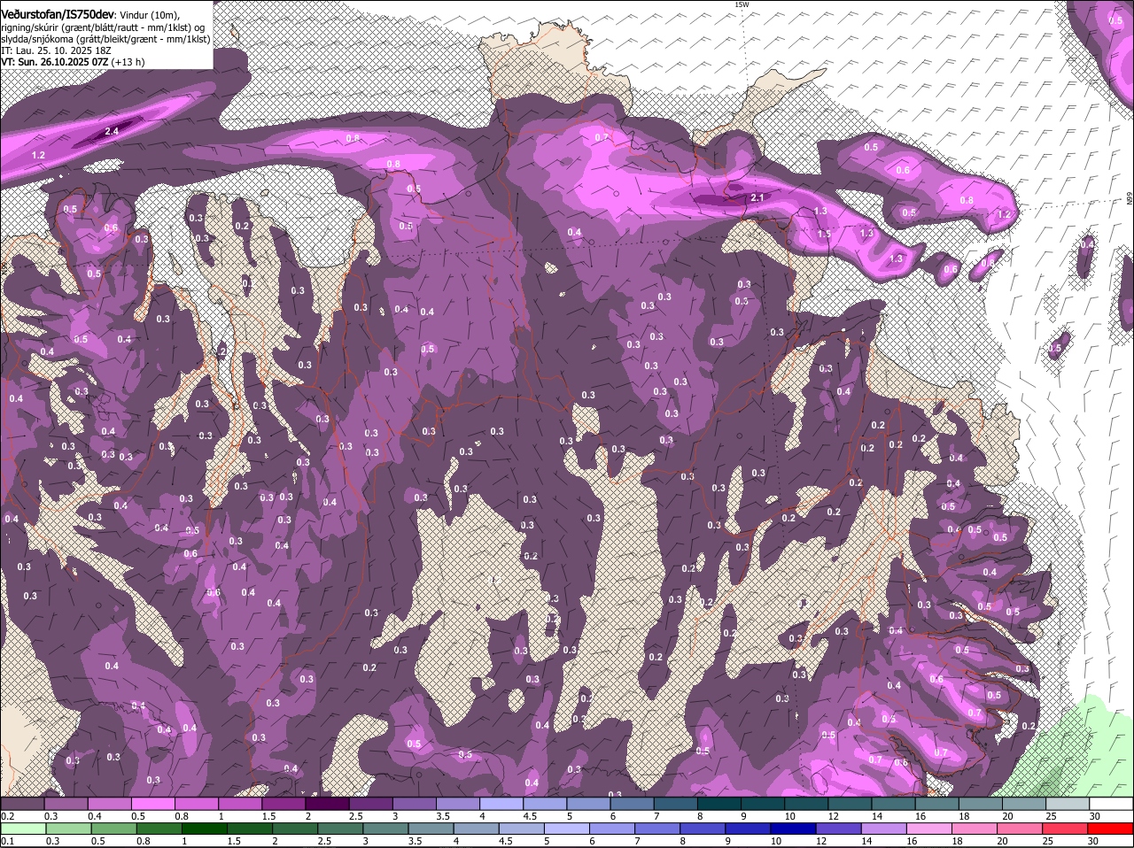Click the 30 label on upper legend
Viewport: 1134px width, 848px height.
coord(1095,815)
